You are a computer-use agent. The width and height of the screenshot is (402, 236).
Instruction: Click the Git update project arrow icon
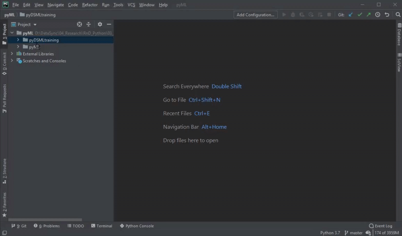tap(351, 14)
